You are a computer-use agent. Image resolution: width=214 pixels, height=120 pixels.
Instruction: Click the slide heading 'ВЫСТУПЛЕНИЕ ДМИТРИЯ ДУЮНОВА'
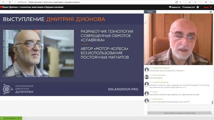pos(54,19)
